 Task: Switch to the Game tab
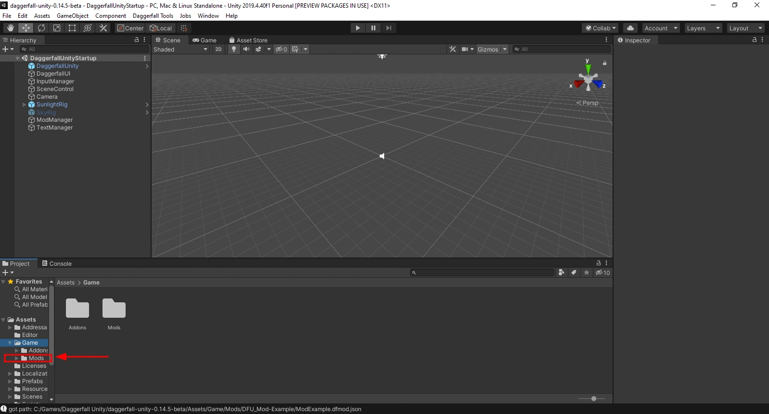(x=205, y=40)
